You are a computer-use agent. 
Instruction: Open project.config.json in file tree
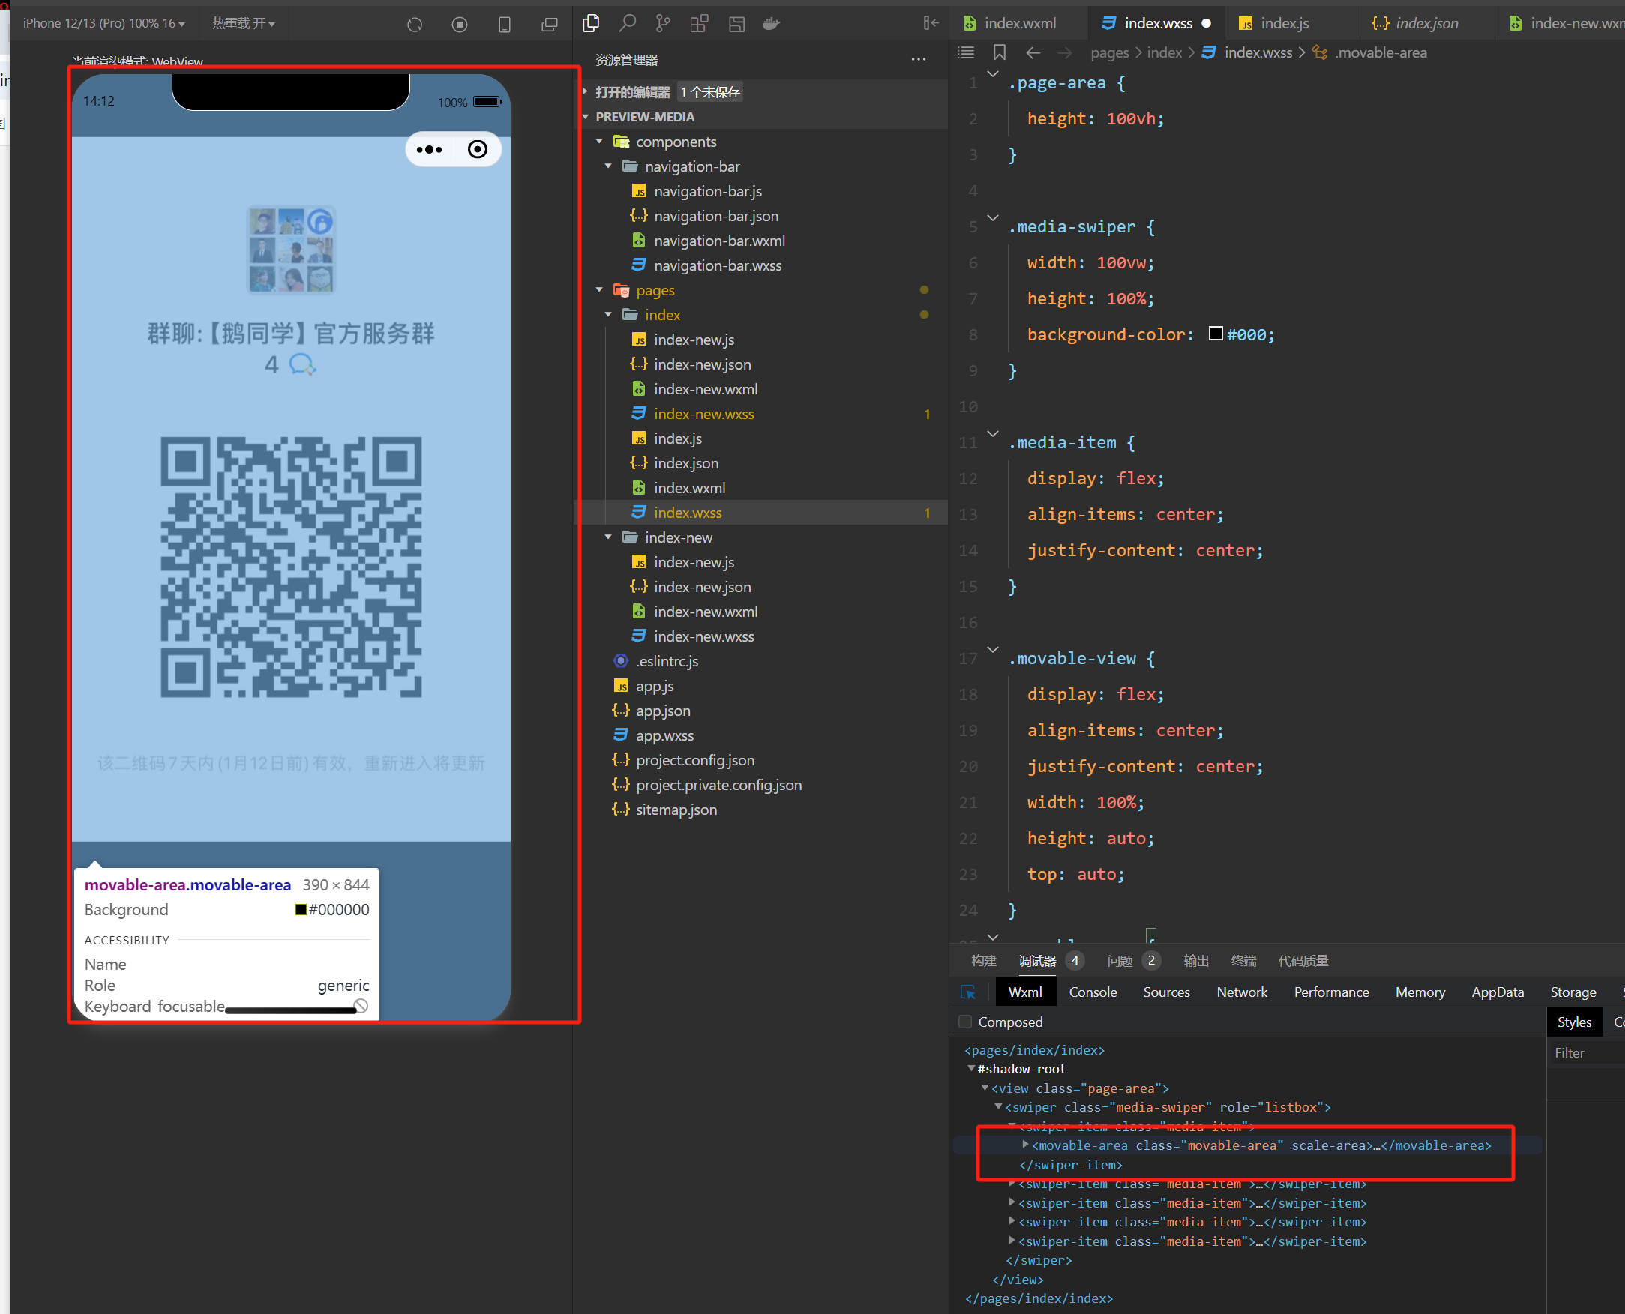694,760
